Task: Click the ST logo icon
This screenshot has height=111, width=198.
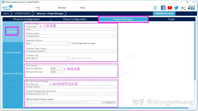Action: 192,8
